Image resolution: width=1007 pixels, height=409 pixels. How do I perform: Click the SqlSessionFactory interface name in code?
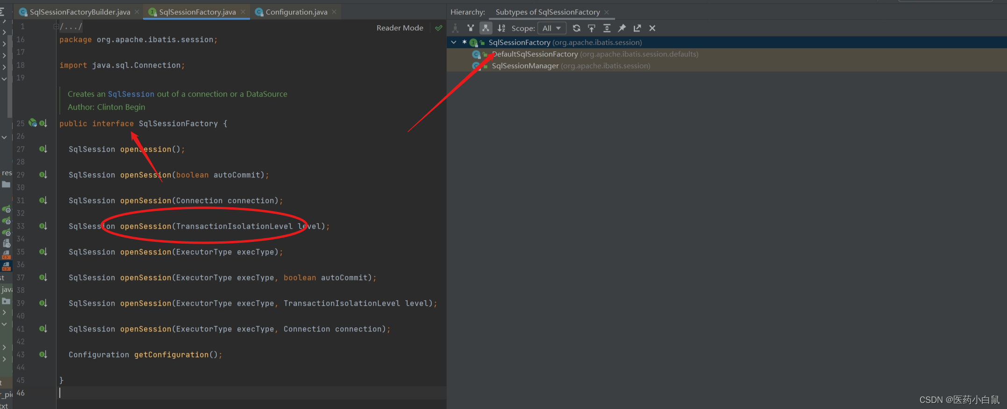point(178,124)
